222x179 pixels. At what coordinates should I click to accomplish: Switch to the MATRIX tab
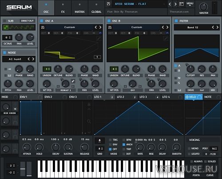[79, 8]
